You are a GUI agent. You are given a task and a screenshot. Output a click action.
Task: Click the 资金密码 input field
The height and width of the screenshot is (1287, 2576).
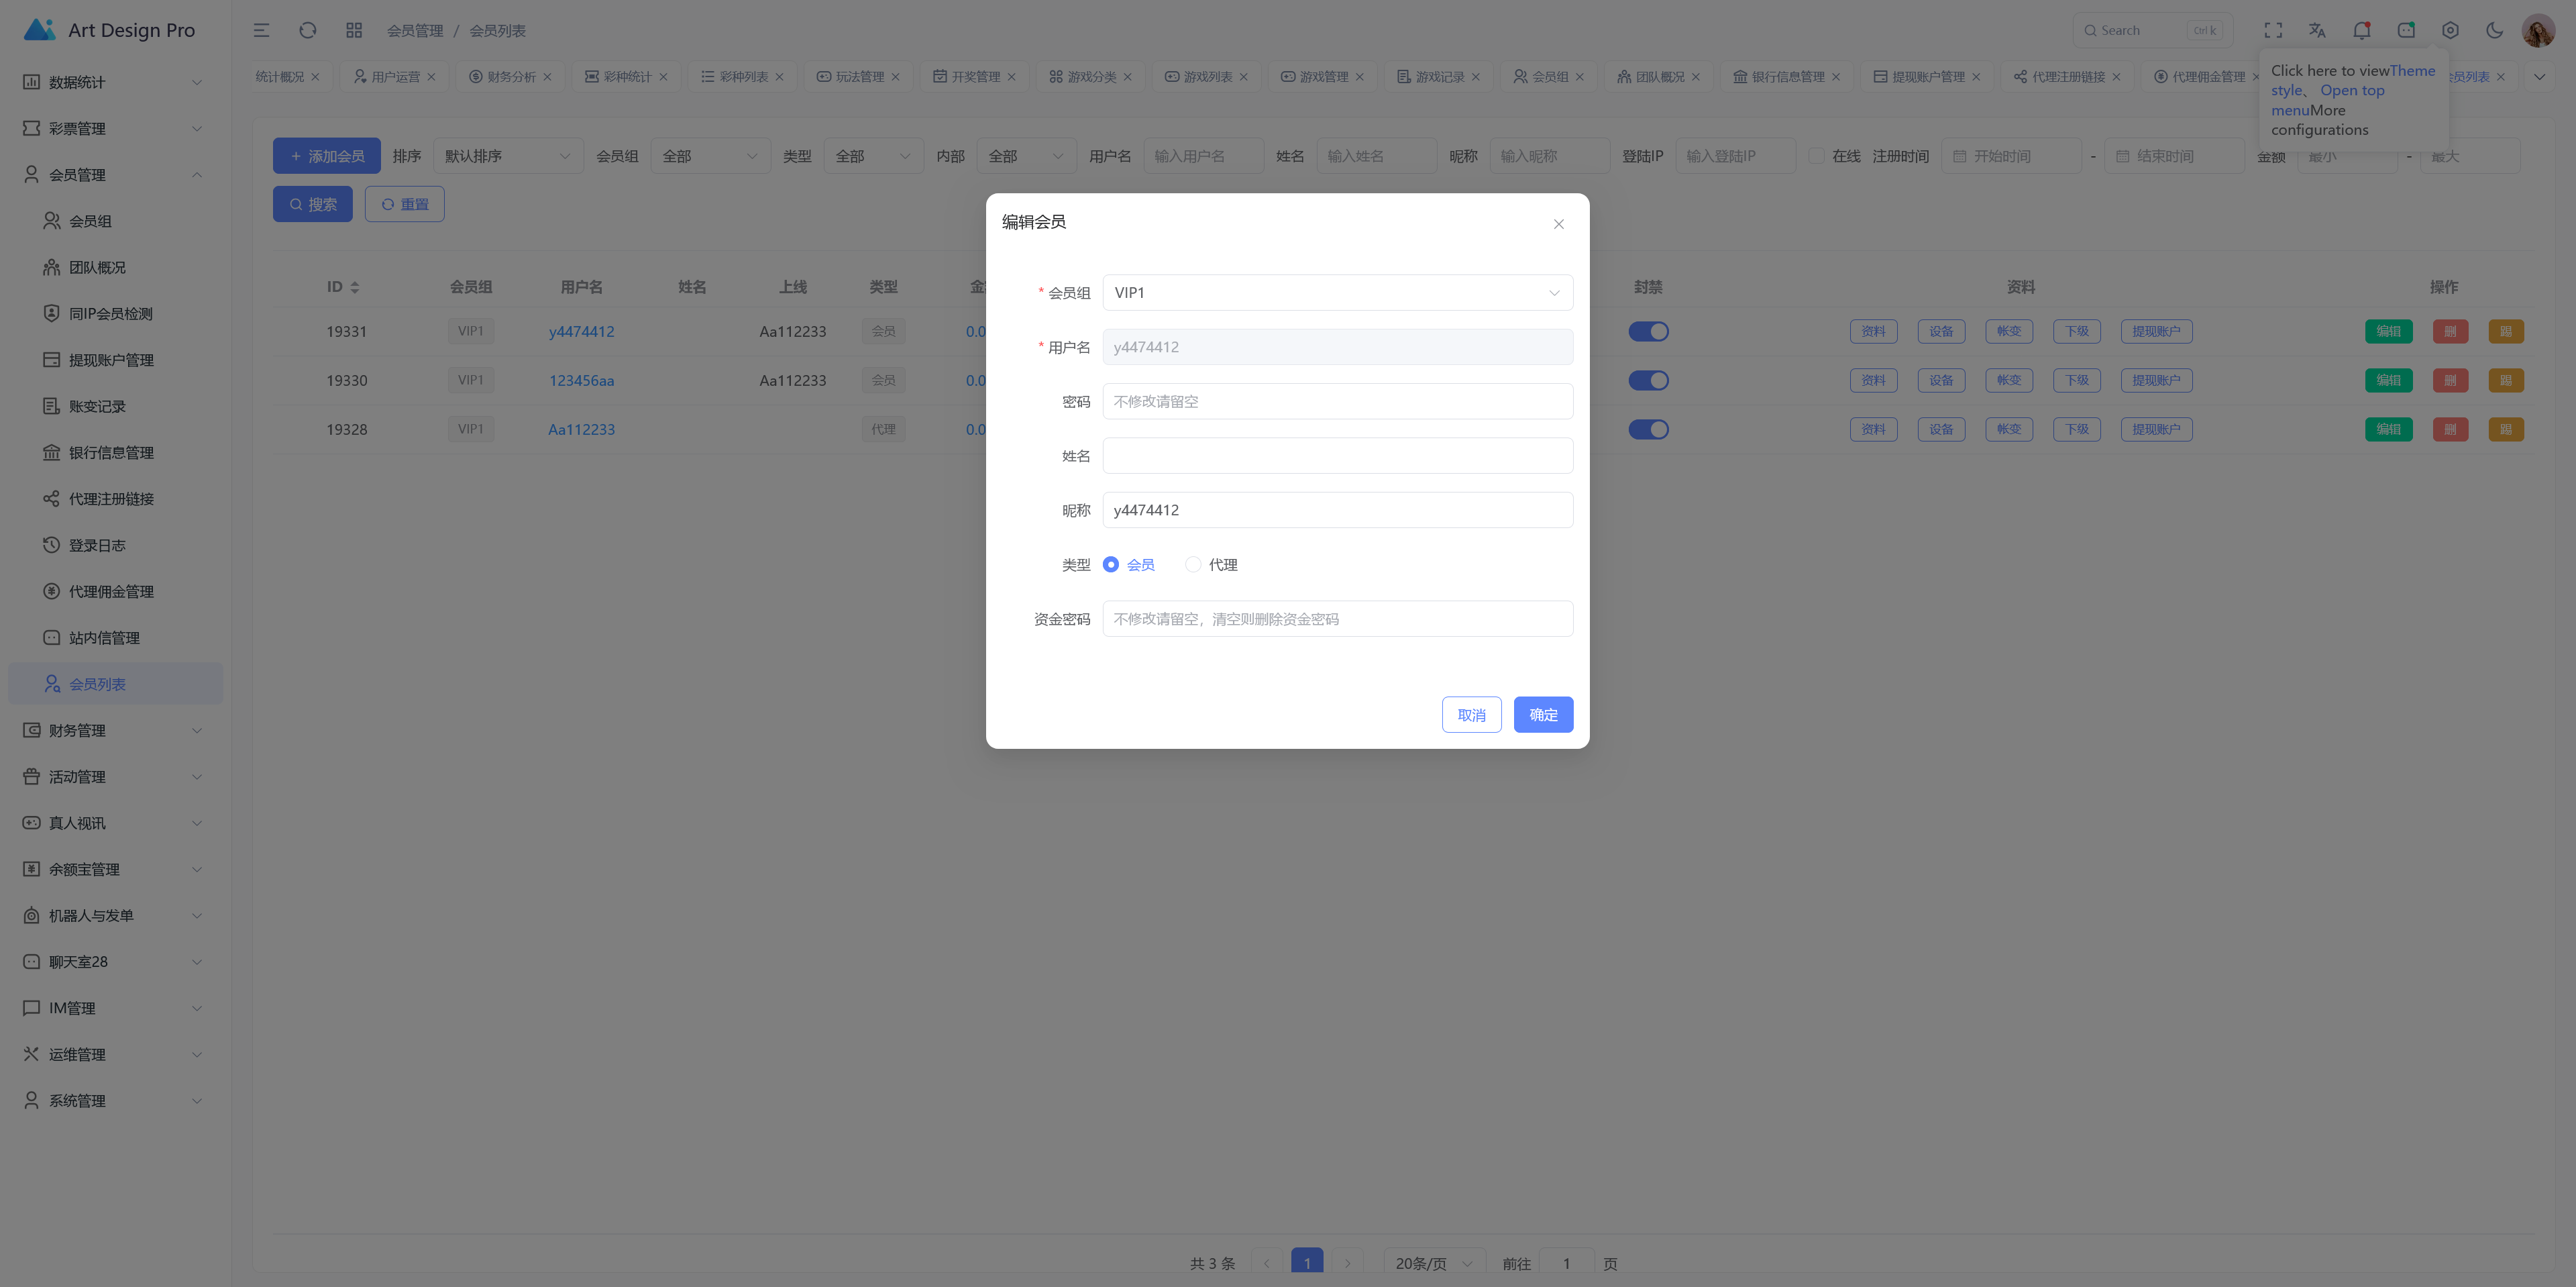pos(1337,619)
